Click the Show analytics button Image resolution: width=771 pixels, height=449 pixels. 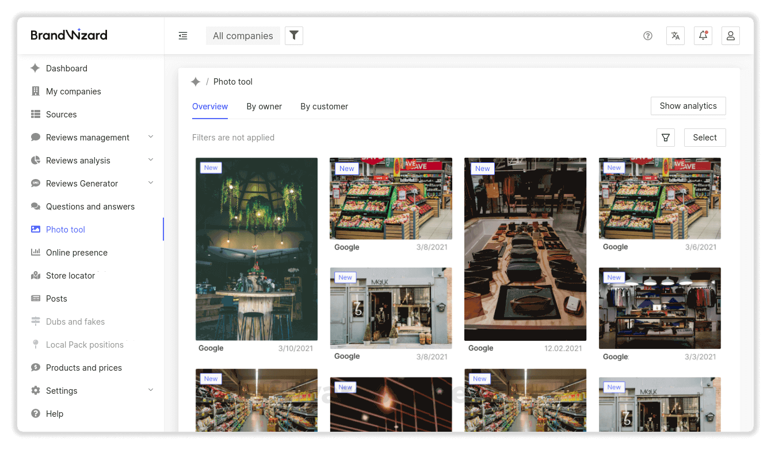pos(688,105)
